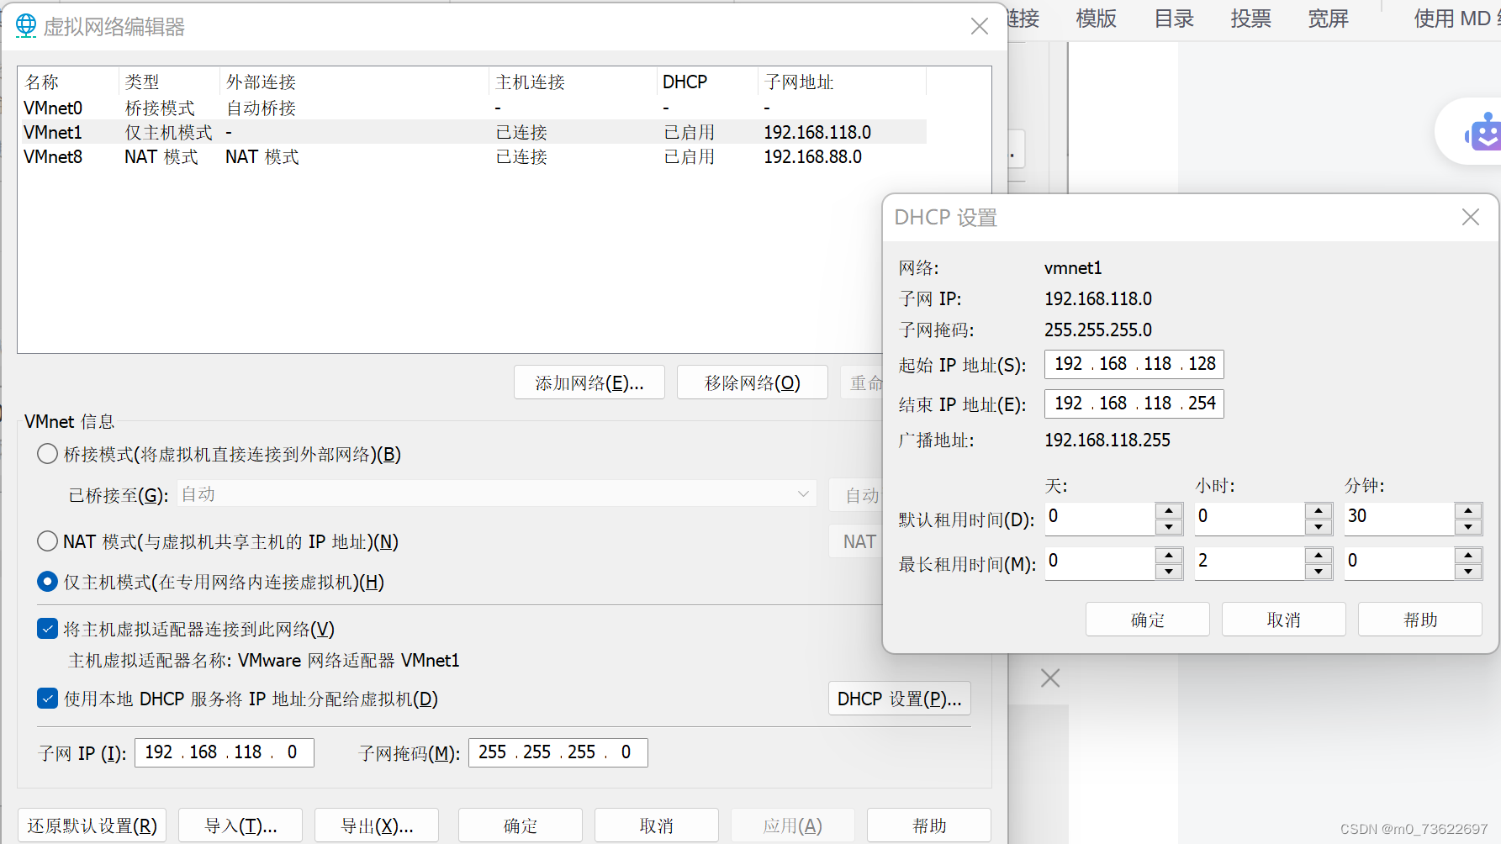The height and width of the screenshot is (844, 1501).
Task: Confirm with 确定 in DHCP dialog
Action: pyautogui.click(x=1148, y=620)
